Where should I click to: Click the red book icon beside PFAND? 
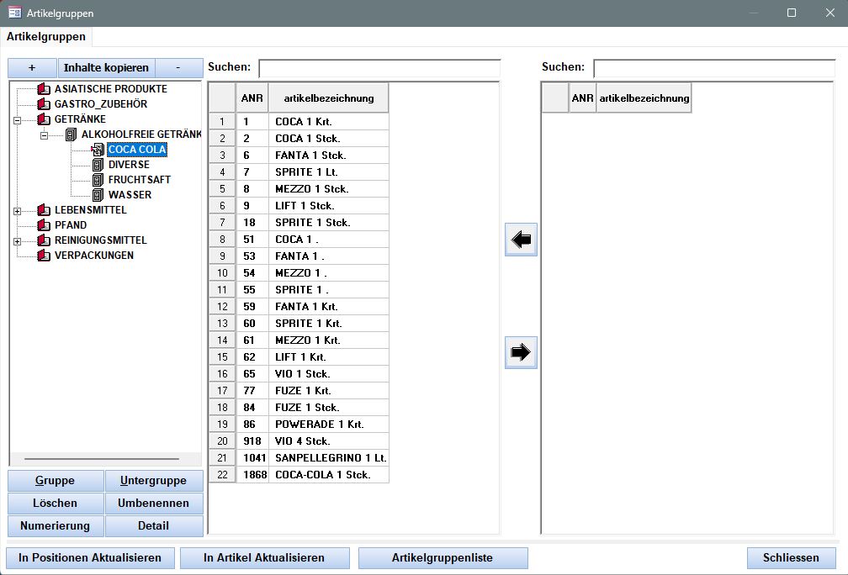coord(45,225)
